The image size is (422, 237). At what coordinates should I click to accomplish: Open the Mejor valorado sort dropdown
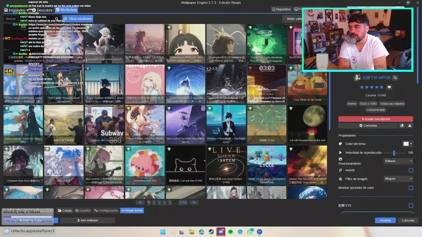pyautogui.click(x=294, y=19)
